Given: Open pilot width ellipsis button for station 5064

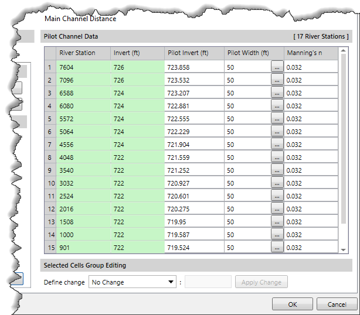Looking at the screenshot, I should [x=277, y=131].
